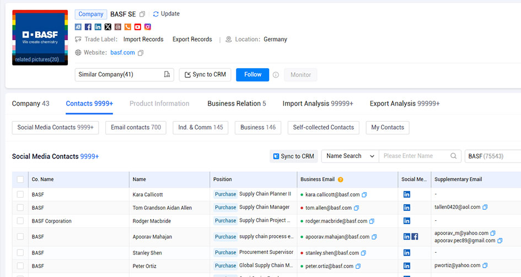Click the blue Follow button
521x277 pixels.
point(253,75)
